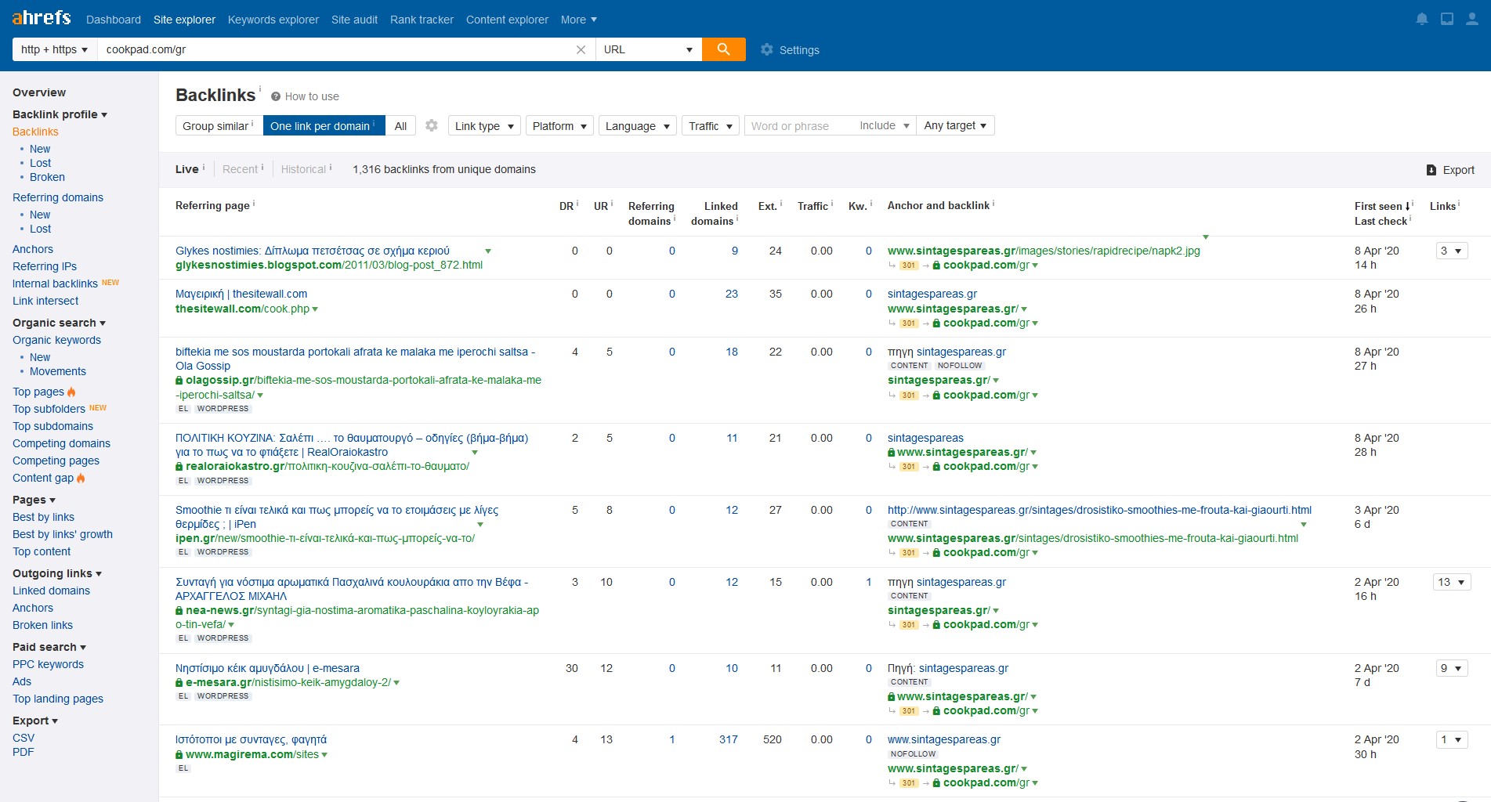Screen dimensions: 1491x802
Task: Open the Traffic filter dropdown
Action: 711,125
